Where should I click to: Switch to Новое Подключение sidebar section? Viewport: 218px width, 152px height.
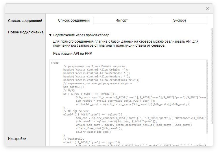point(26,32)
